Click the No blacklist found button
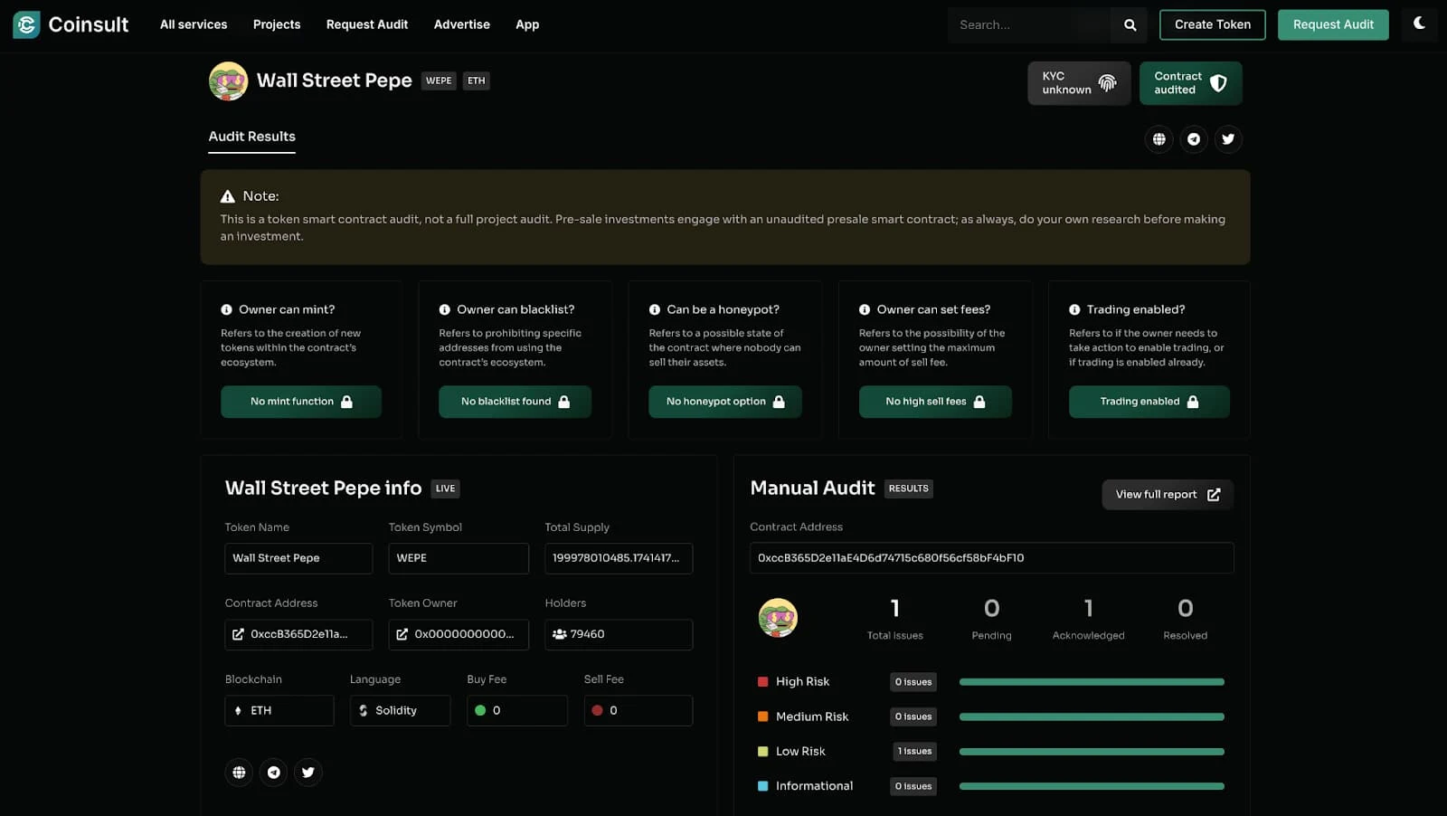1447x816 pixels. click(515, 402)
